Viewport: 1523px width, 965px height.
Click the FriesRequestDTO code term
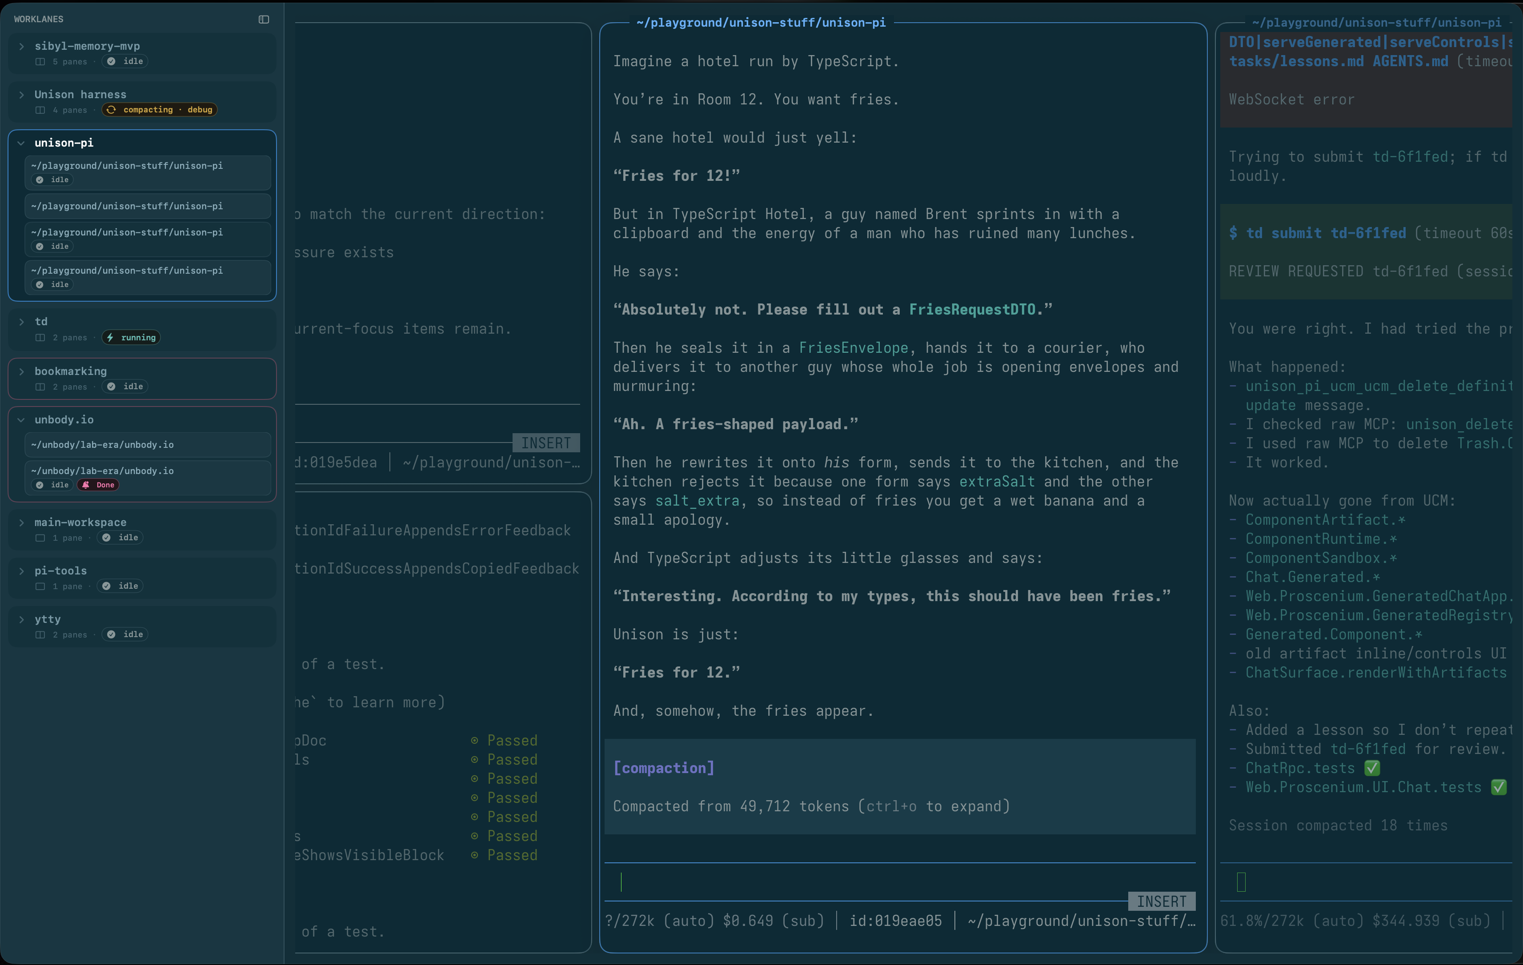point(972,310)
